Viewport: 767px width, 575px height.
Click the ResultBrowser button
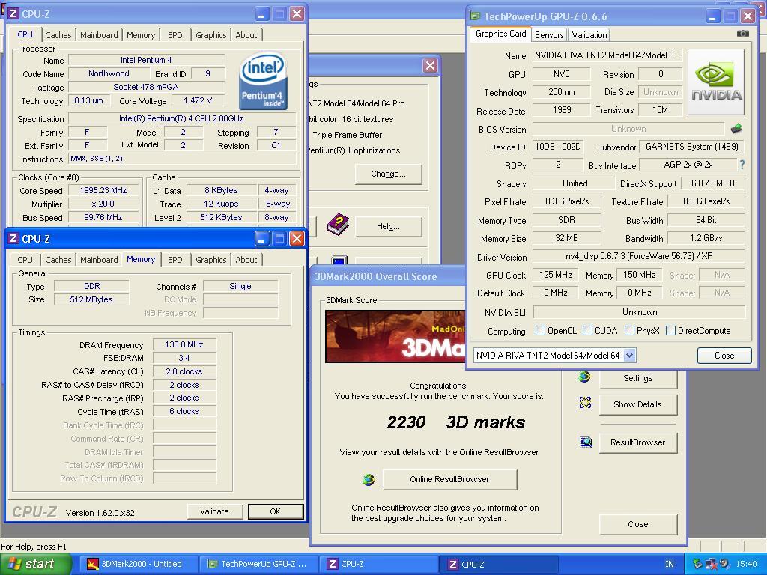point(638,443)
